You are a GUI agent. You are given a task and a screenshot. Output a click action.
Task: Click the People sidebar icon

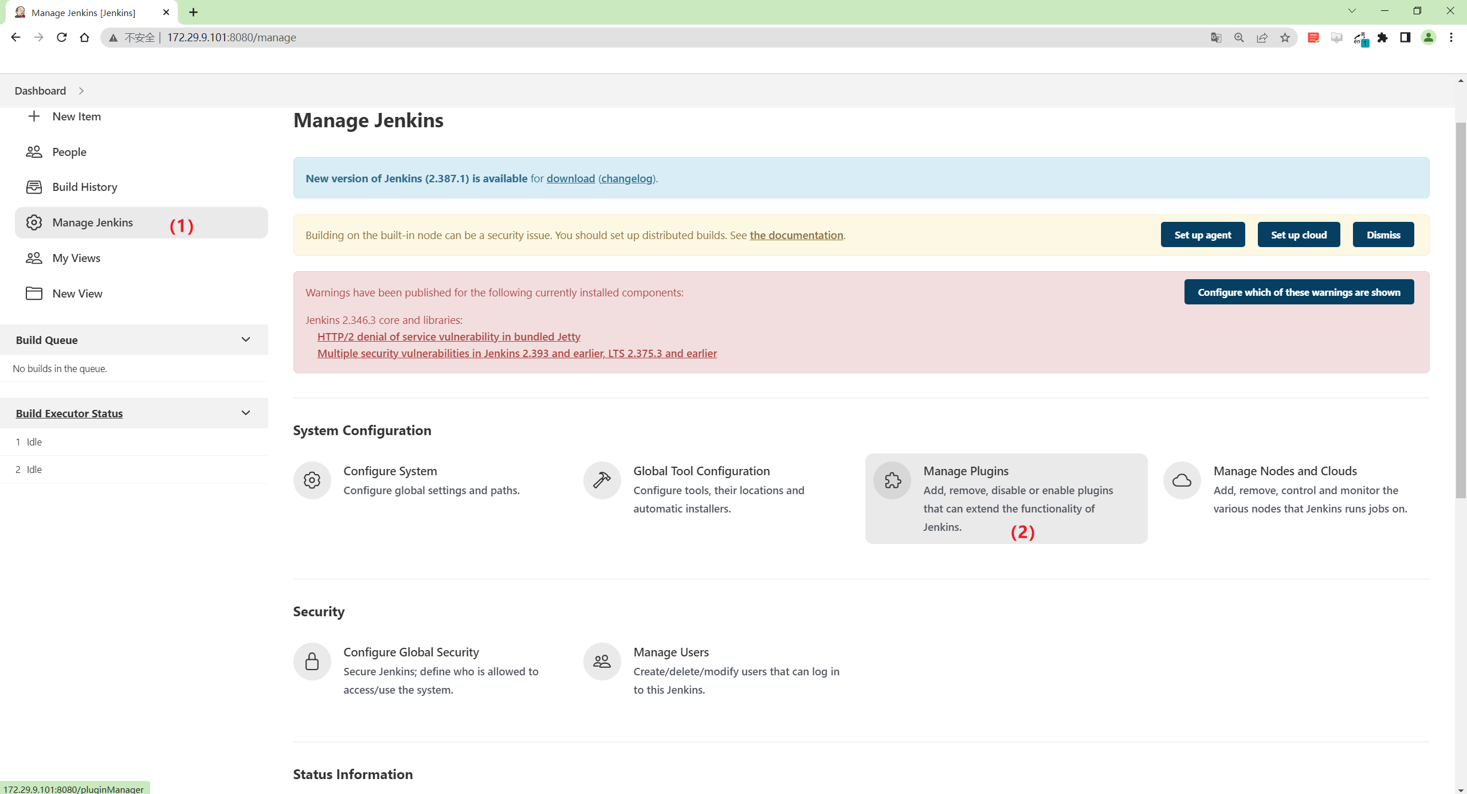(34, 152)
